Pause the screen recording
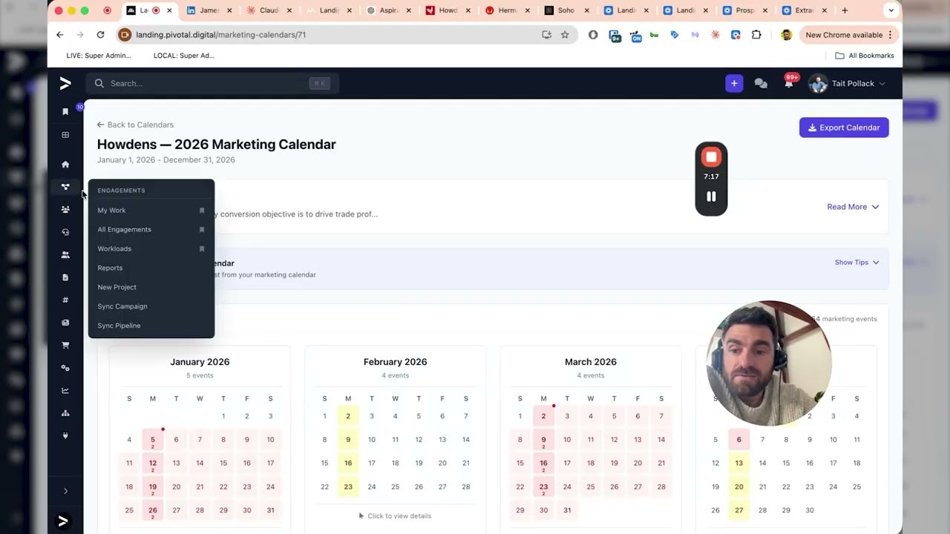The width and height of the screenshot is (950, 534). (711, 197)
